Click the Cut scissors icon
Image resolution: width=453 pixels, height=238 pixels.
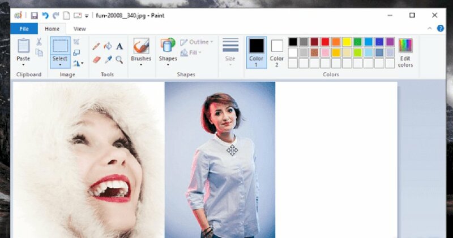point(39,42)
